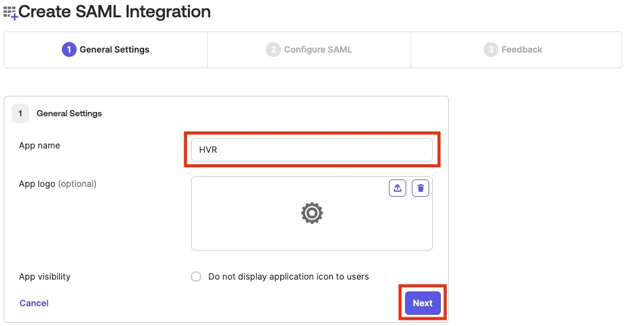Click the Create SAML Integration heading
Screen dimensions: 627x326
click(115, 11)
